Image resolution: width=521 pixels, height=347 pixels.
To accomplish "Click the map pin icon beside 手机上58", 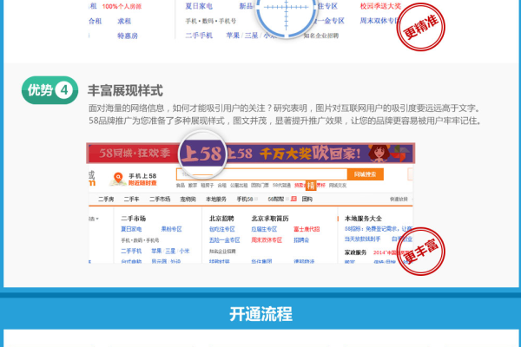I will [117, 179].
